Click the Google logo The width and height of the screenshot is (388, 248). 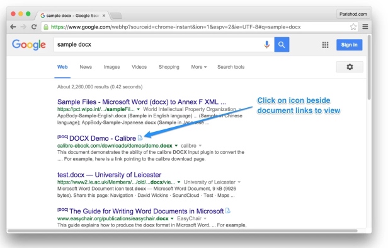click(29, 45)
